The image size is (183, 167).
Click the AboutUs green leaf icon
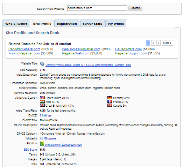[x=42, y=144]
